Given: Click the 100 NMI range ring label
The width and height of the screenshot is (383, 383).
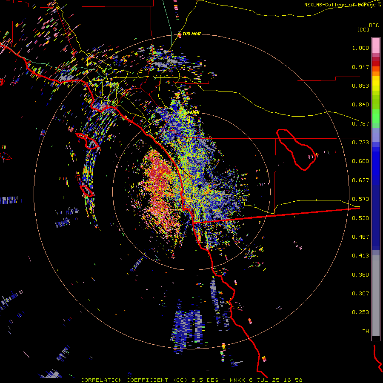Looking at the screenshot, I should click(191, 34).
